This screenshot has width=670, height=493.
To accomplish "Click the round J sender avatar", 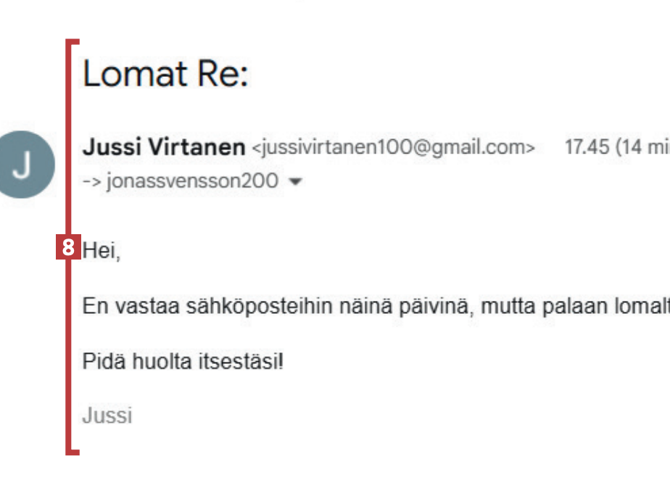I will (27, 165).
